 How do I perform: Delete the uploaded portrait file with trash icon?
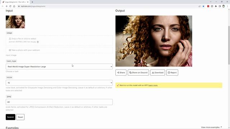point(38,42)
